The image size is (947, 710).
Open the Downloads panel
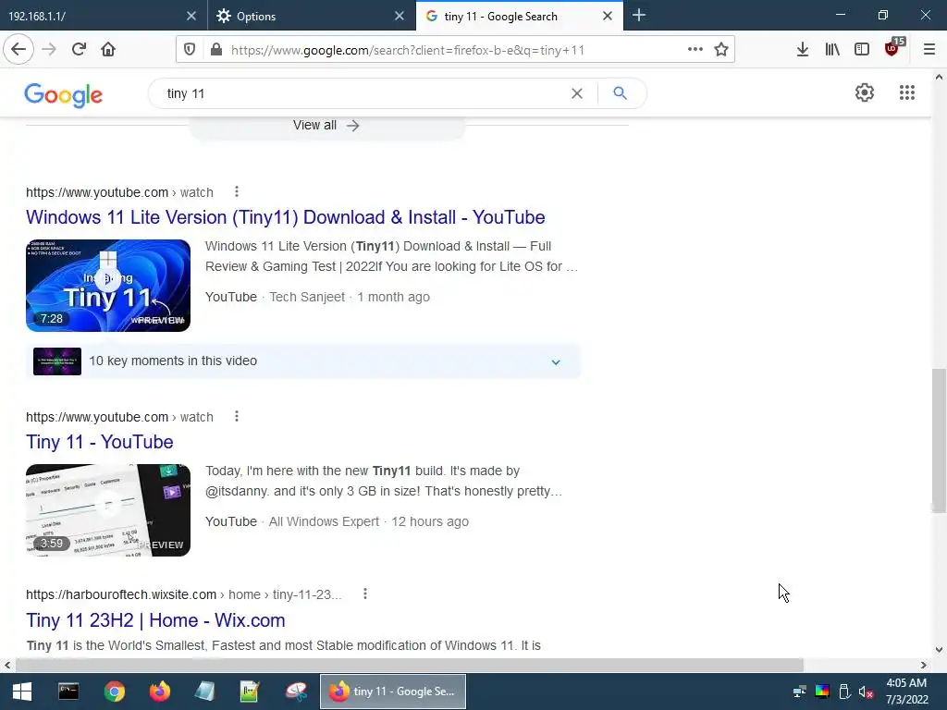coord(802,50)
